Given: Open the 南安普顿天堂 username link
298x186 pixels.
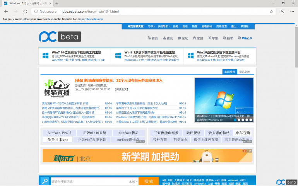Looking at the screenshot, I should [135, 26].
